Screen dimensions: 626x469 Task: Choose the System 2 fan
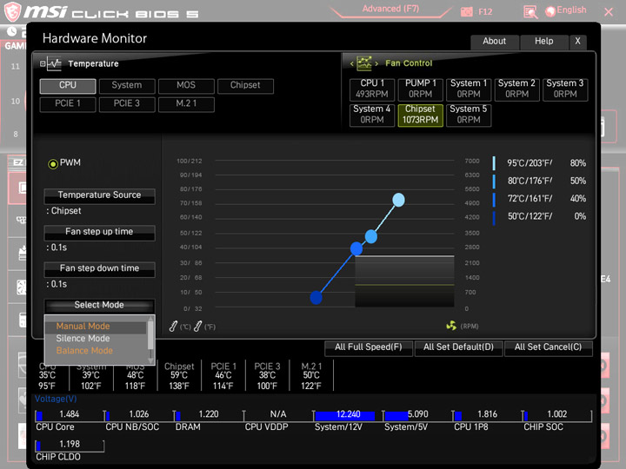click(517, 89)
